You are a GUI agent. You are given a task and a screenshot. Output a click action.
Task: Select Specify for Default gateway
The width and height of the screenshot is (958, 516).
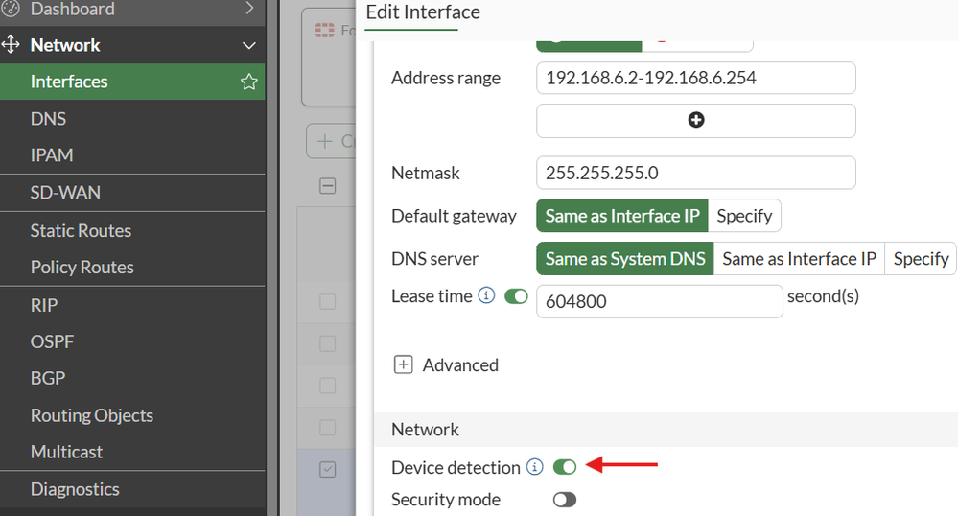[744, 216]
